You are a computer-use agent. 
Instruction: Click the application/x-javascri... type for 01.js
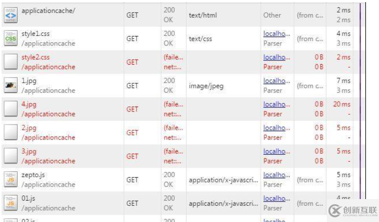tap(223, 204)
